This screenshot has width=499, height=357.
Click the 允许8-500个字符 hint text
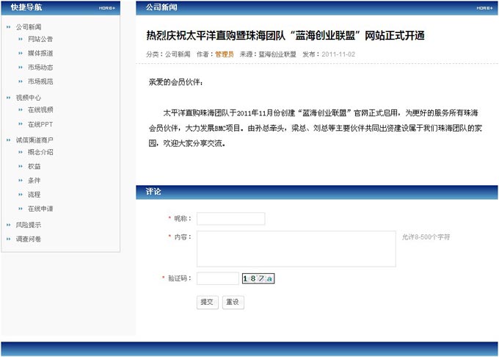coord(426,237)
